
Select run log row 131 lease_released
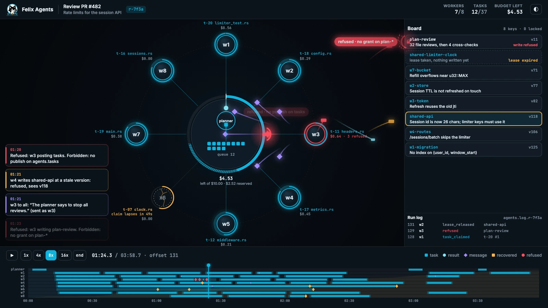click(474, 224)
